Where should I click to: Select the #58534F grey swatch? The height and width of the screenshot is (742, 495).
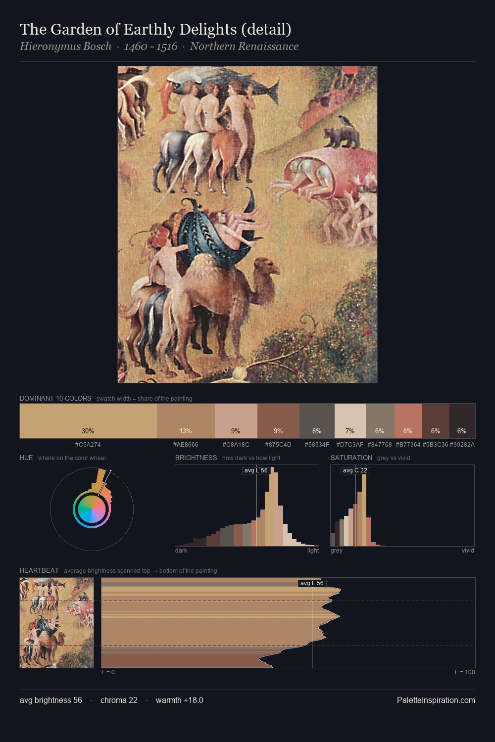[x=317, y=421]
